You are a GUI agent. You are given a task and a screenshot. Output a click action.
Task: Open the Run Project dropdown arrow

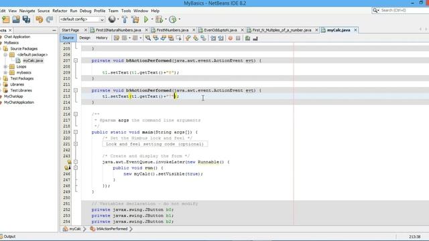point(152,19)
